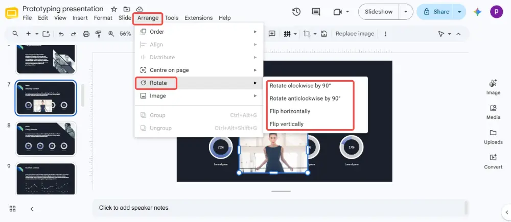This screenshot has width=511, height=222.
Task: Choose Rotate clockwise by 90°
Action: 300,86
